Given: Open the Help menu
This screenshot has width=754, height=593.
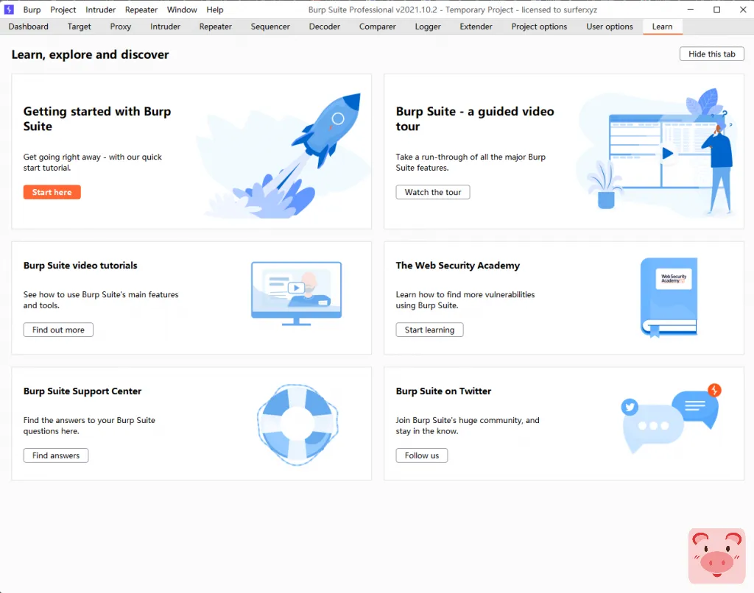Looking at the screenshot, I should (x=215, y=10).
